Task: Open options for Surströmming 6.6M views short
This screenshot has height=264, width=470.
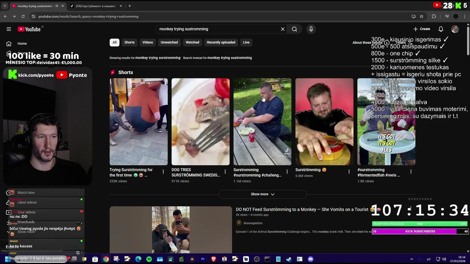Action: [349, 171]
